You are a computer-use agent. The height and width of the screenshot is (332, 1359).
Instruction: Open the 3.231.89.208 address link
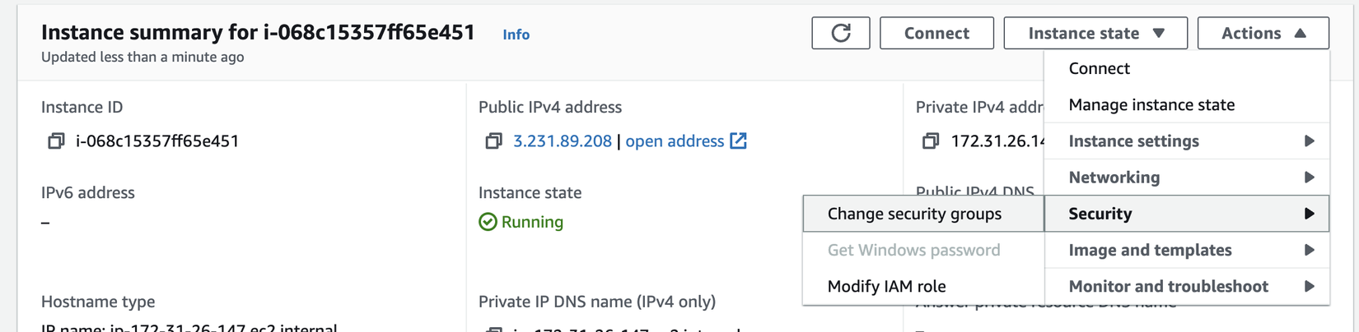[562, 141]
